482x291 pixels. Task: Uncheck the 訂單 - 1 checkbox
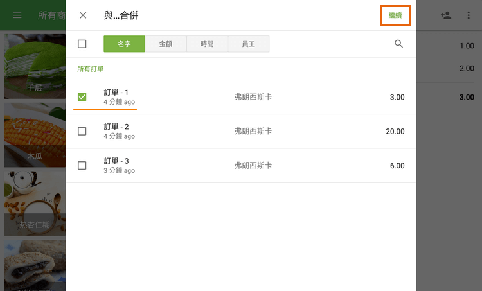pyautogui.click(x=82, y=97)
